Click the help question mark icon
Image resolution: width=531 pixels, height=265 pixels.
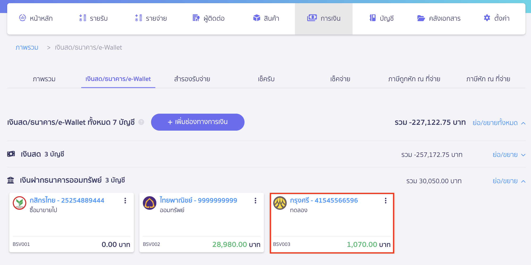coord(141,122)
